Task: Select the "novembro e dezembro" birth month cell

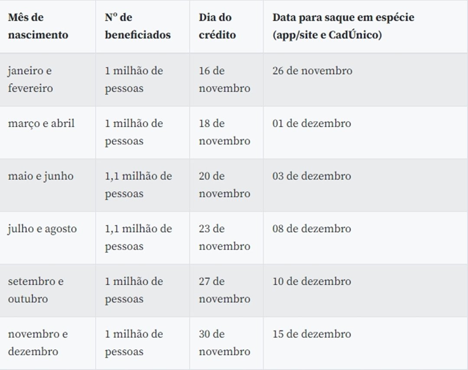Action: 38,343
